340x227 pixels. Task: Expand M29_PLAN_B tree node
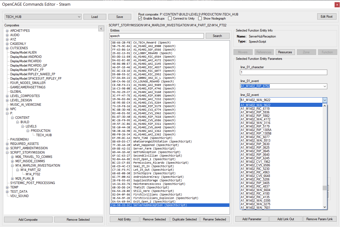pyautogui.click(x=12, y=179)
